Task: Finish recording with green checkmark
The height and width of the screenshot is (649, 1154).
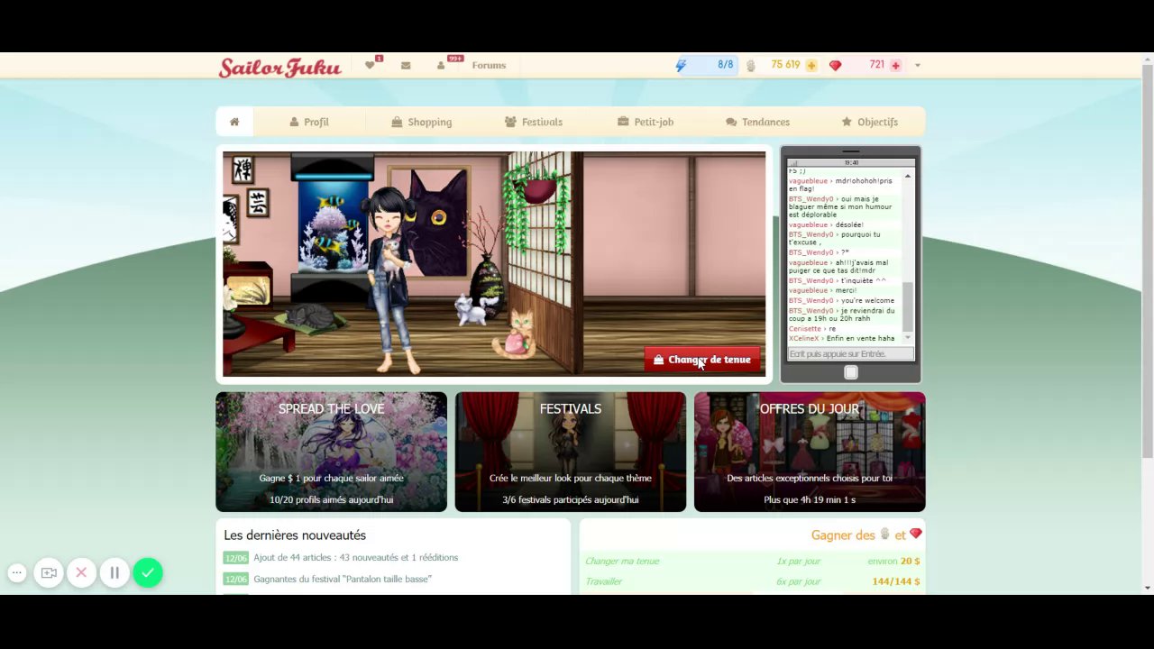Action: [148, 572]
